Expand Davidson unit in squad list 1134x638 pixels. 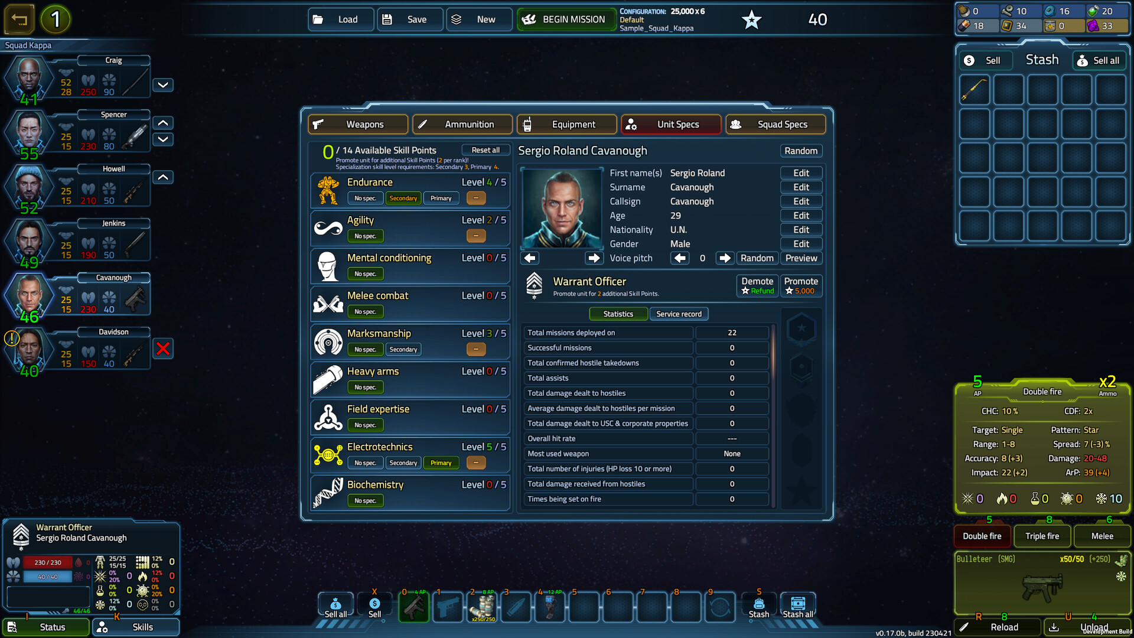(x=164, y=348)
